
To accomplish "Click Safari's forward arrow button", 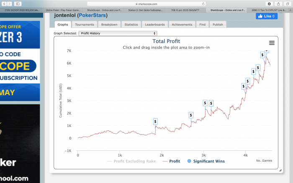I will pos(10,4).
